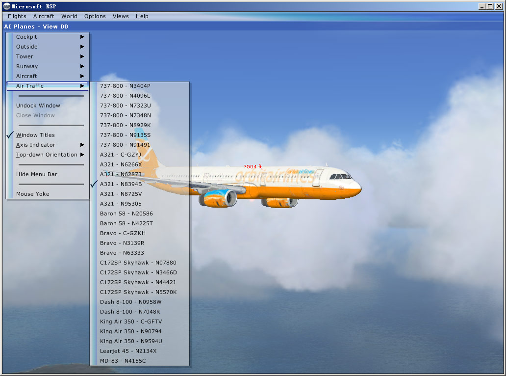Select 737-800 - N7323U traffic

click(x=139, y=106)
